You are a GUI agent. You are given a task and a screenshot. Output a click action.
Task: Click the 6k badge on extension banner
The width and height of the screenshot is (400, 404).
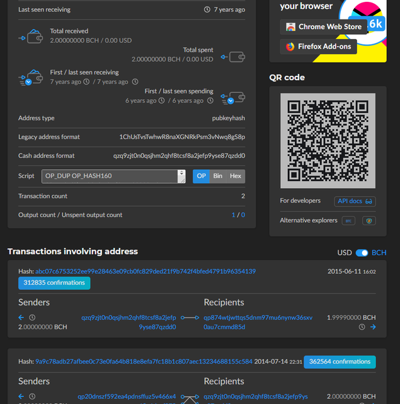(375, 24)
